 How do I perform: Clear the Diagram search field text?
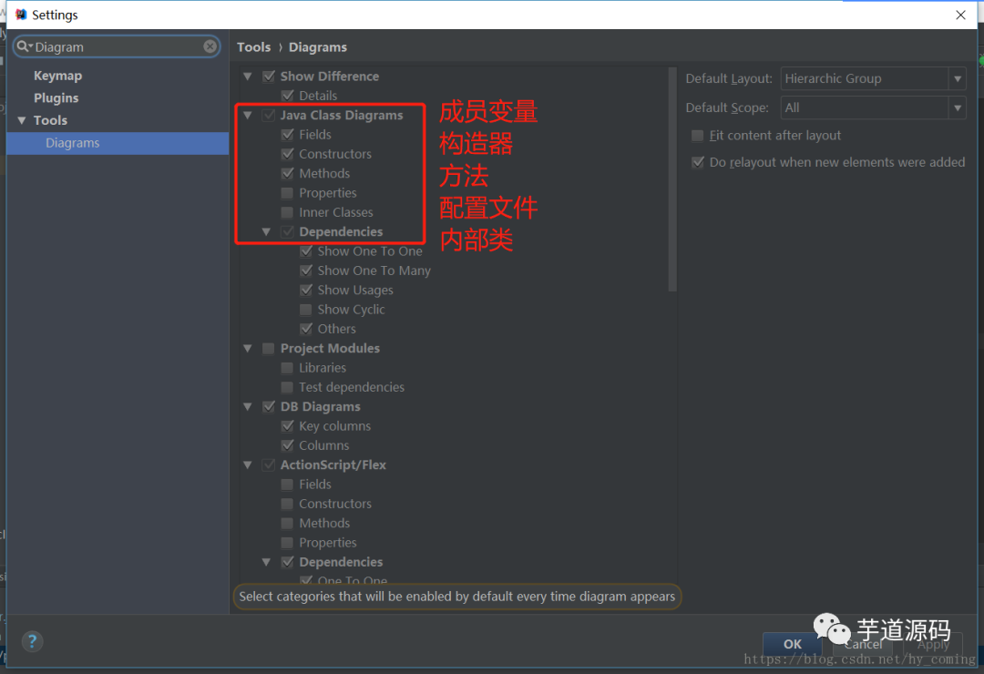click(210, 46)
